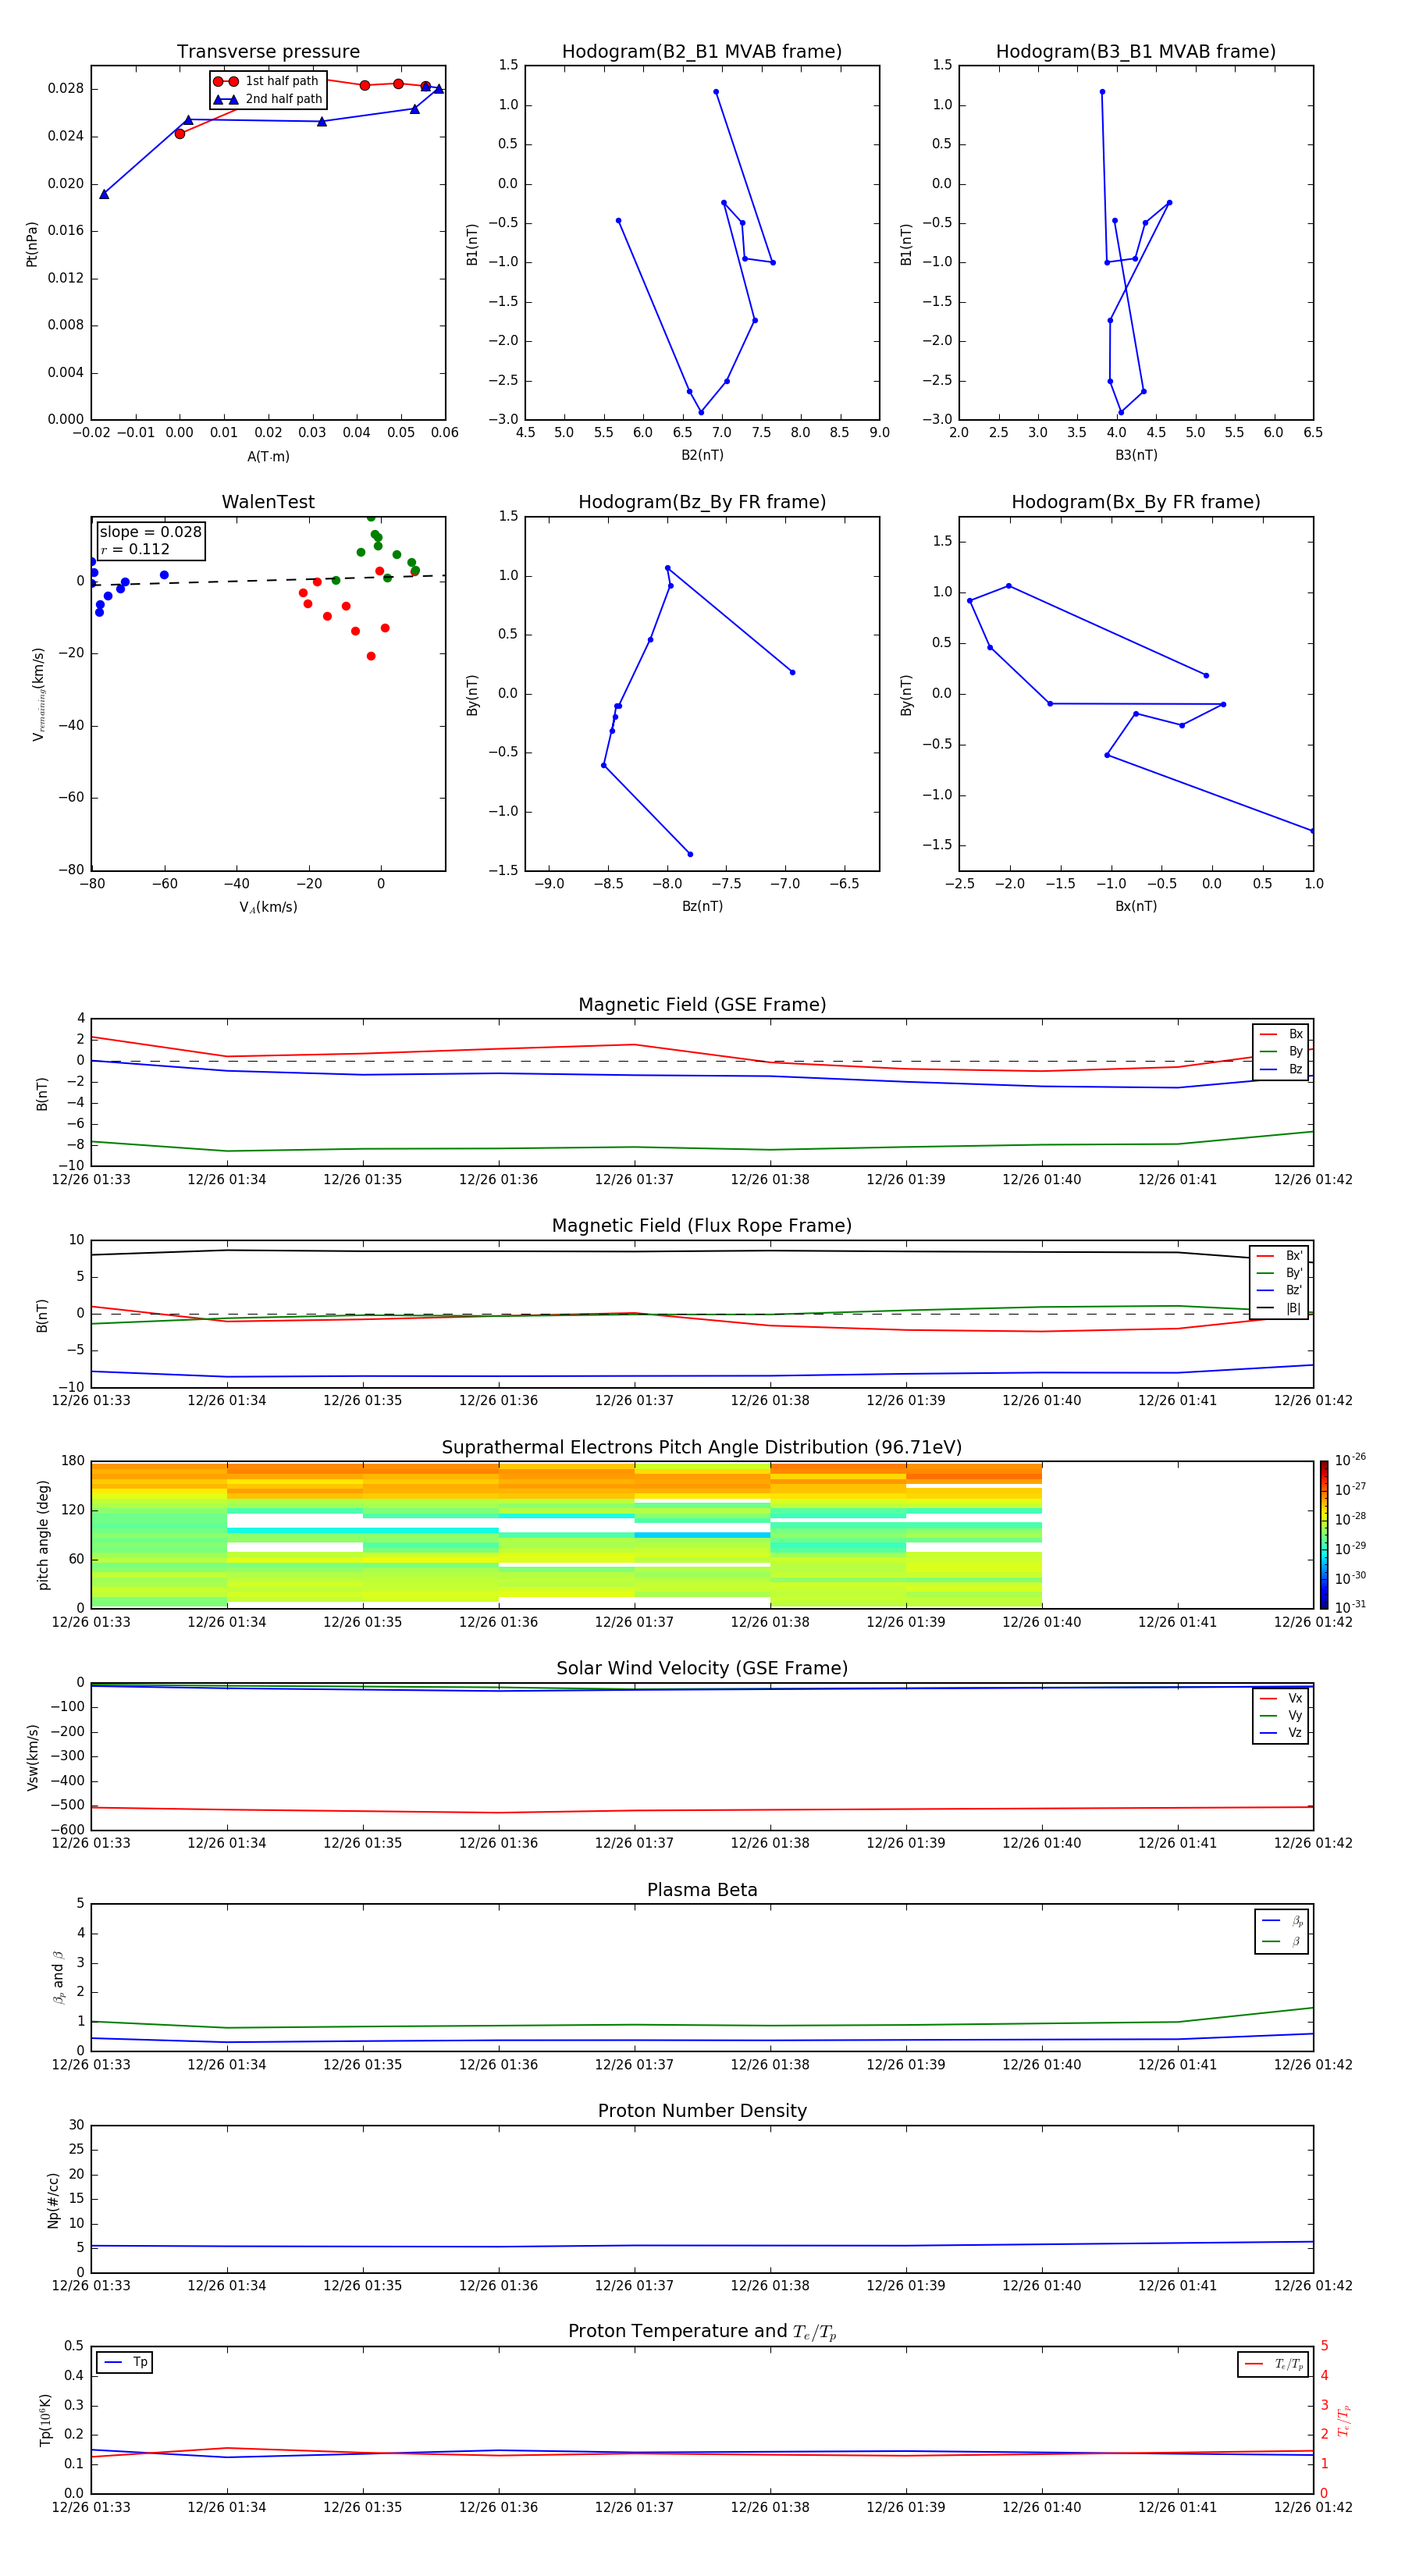Click the lowest blue triangle in Transverse pressure
Viewport: 1405px width, 2576px height.
tap(104, 194)
